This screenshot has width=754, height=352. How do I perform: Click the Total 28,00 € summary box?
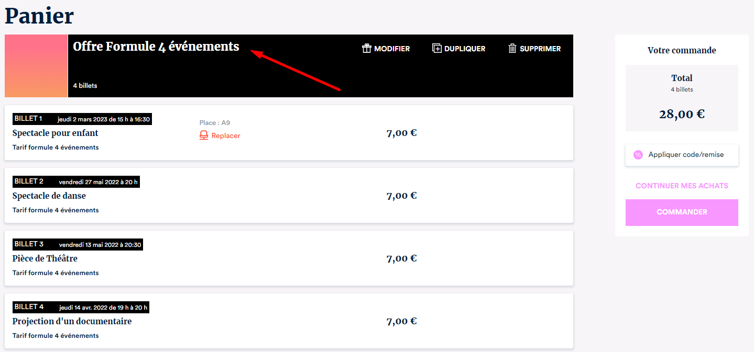[x=682, y=98]
